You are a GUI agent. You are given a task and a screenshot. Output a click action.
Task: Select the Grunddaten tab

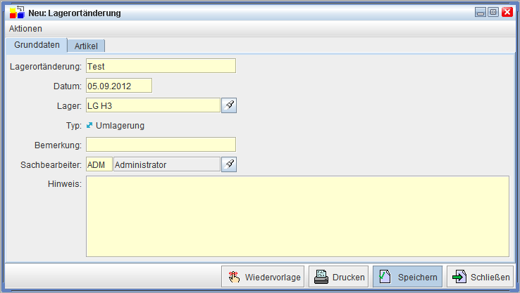click(37, 45)
